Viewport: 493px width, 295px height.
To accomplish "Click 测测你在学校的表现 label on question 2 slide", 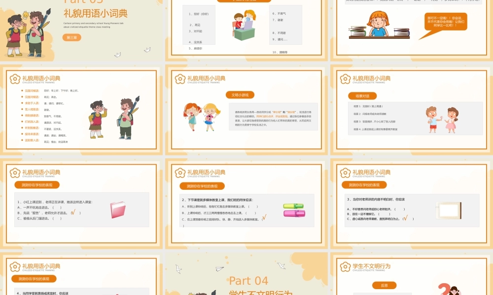I will point(202,186).
